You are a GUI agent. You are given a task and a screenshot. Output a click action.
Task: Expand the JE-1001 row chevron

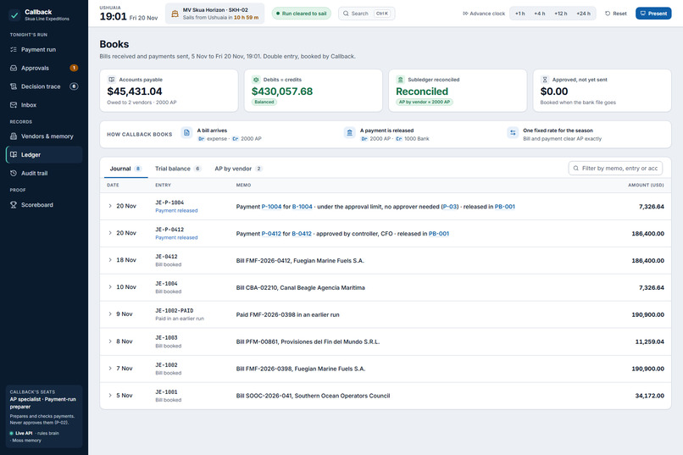click(110, 396)
